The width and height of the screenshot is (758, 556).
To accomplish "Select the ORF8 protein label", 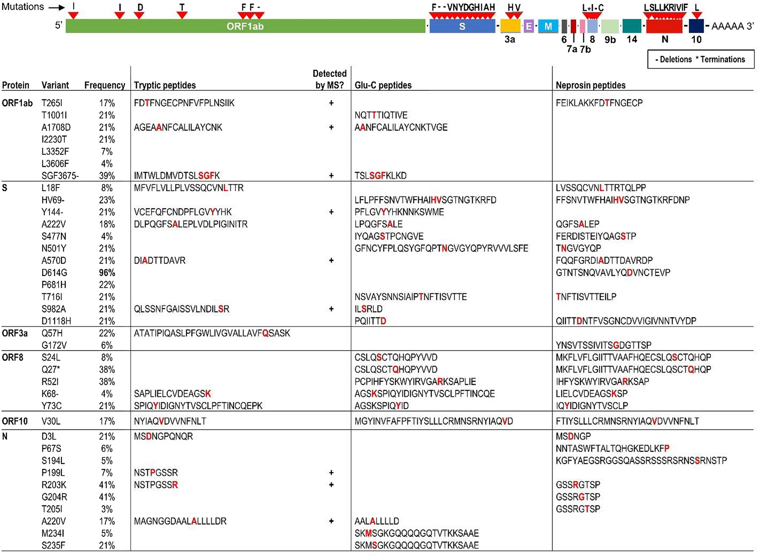I will coord(13,358).
